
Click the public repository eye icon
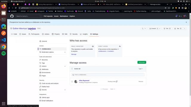pos(93,46)
